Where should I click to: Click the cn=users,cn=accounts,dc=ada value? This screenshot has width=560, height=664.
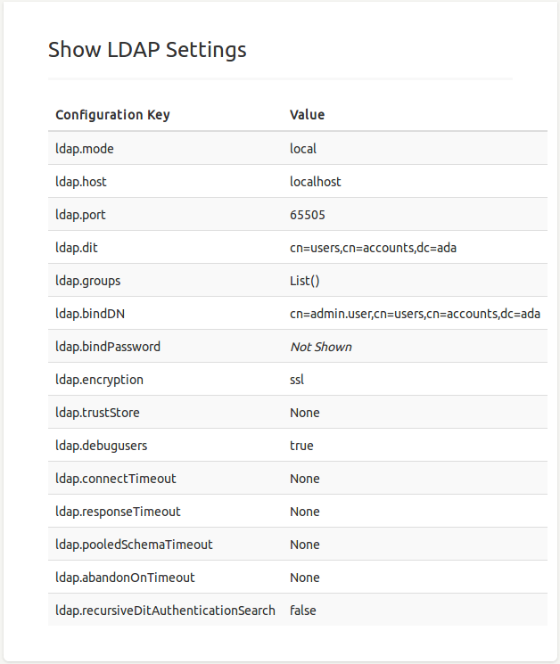(373, 248)
